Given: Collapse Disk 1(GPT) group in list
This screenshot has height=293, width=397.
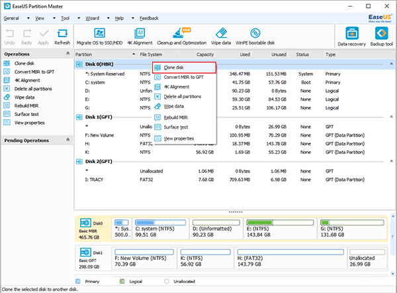Looking at the screenshot, I should (392, 117).
